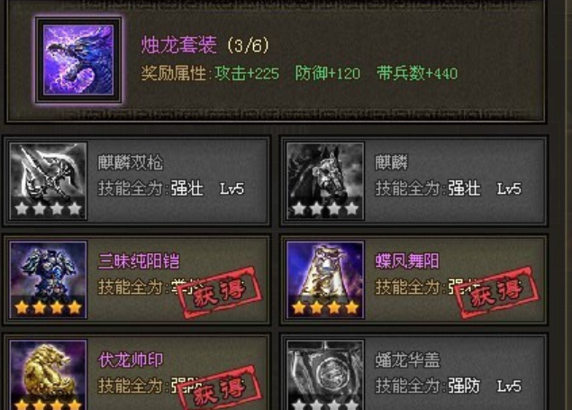Click the 获得 stamp on 三昧纯阳铠
572x410 pixels.
point(221,292)
